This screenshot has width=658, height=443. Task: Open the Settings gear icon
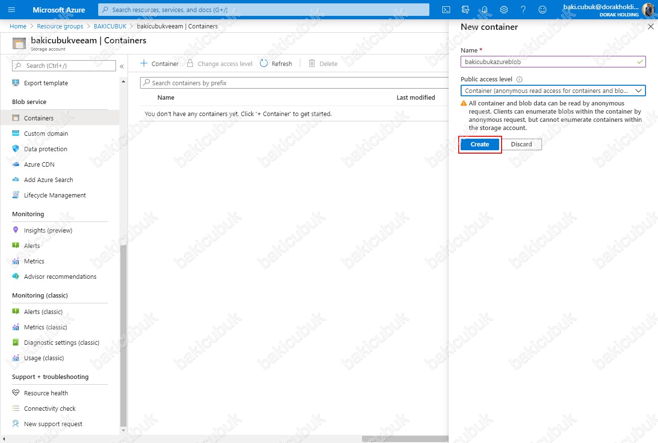(504, 10)
